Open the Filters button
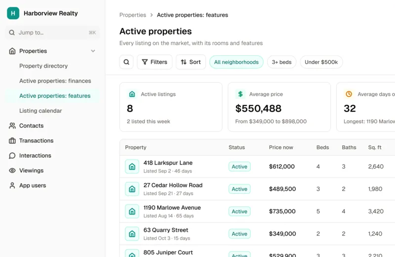Viewport: 395px width, 257px height. (x=155, y=62)
